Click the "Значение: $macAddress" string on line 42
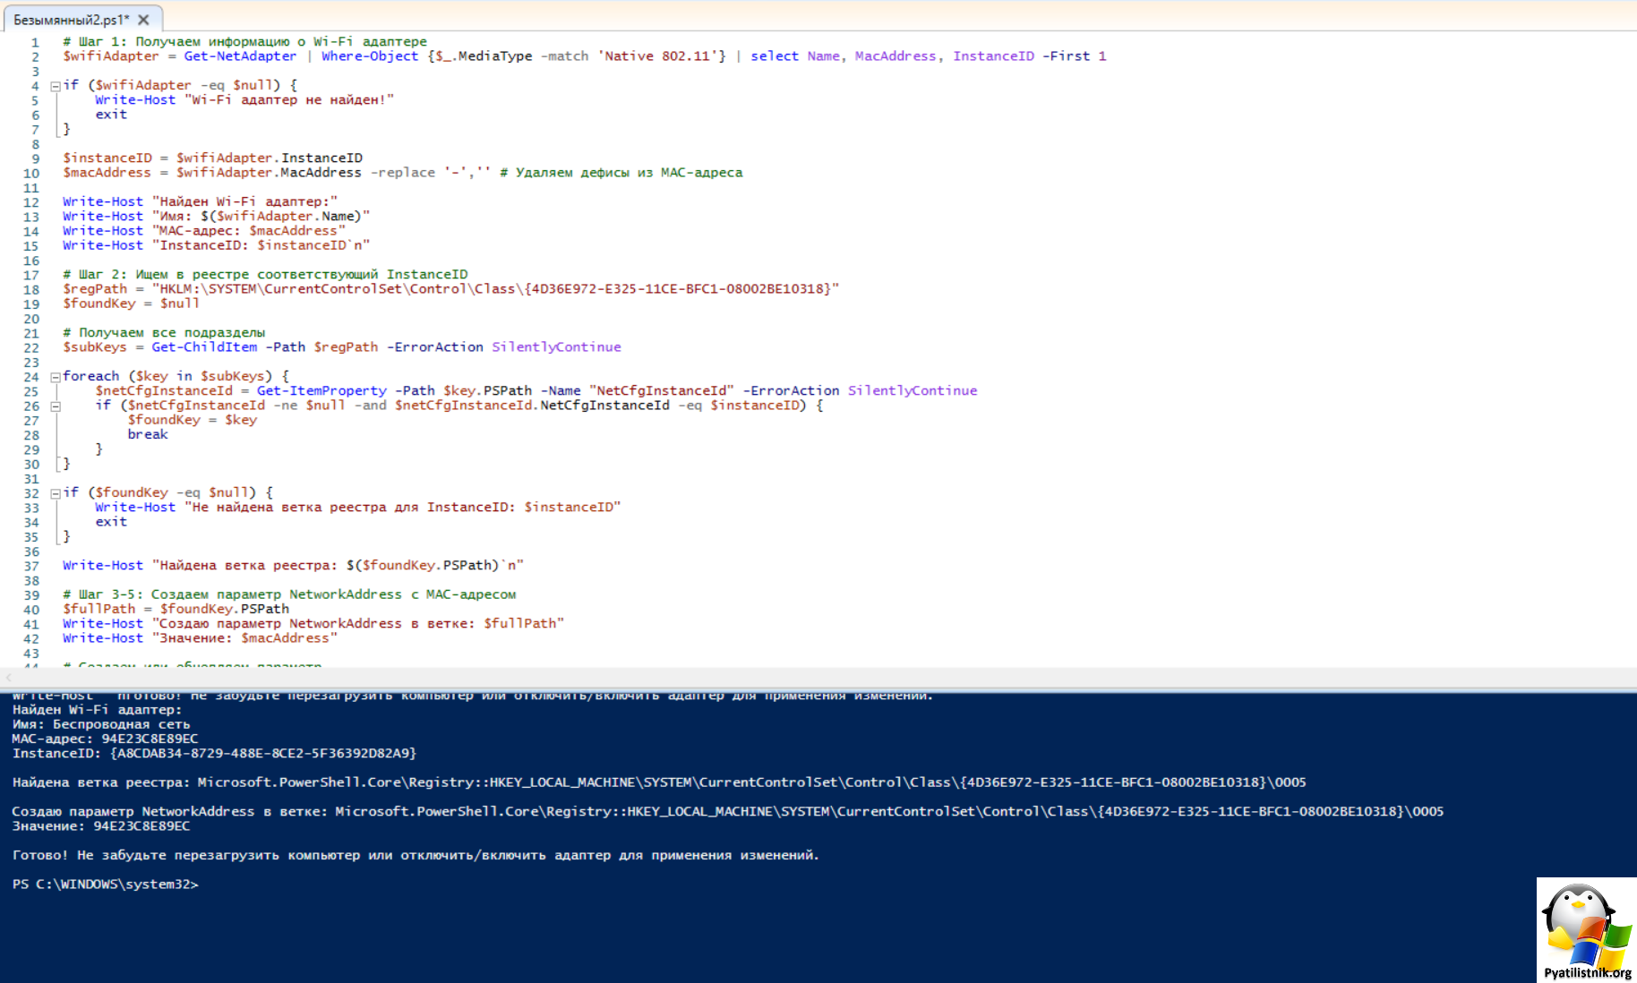The image size is (1637, 983). [244, 637]
